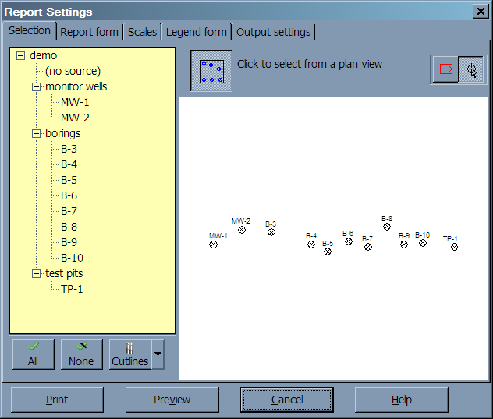The width and height of the screenshot is (493, 419).
Task: Activate the crosshair pointer pick mode
Action: point(471,70)
